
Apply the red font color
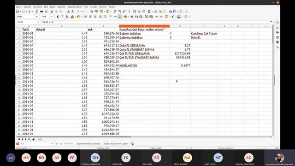point(72,17)
